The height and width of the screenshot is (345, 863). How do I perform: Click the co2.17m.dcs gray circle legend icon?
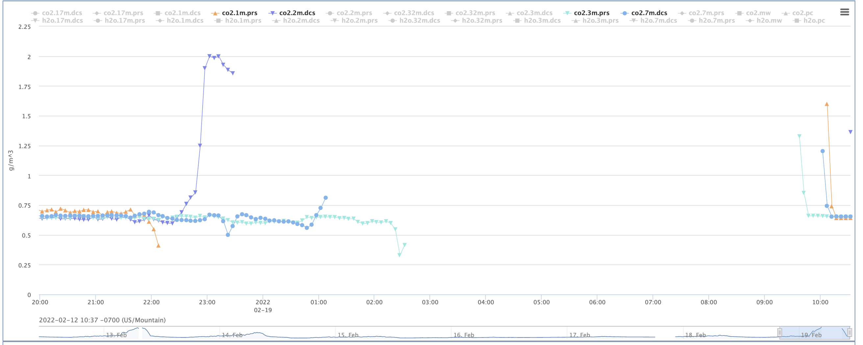pos(35,13)
